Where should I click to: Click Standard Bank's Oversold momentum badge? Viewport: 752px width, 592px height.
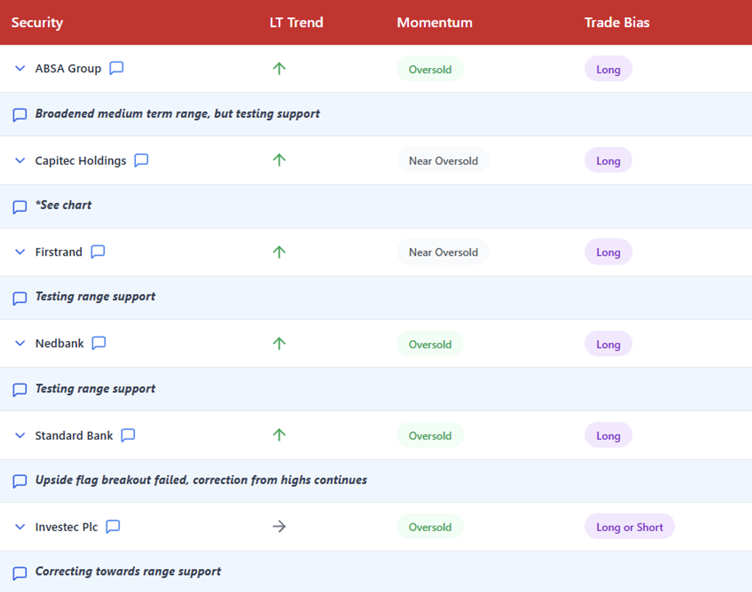(430, 436)
